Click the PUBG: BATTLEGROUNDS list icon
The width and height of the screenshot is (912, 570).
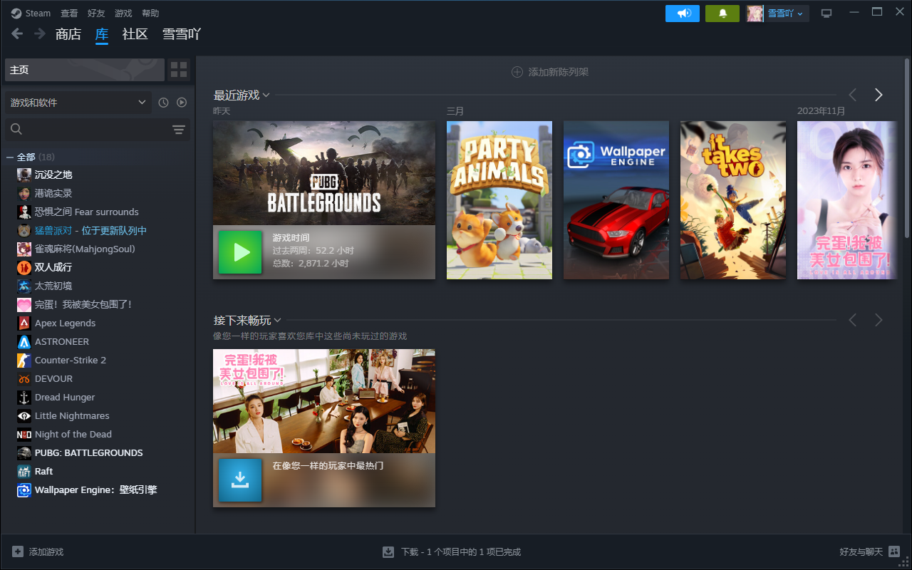[24, 452]
